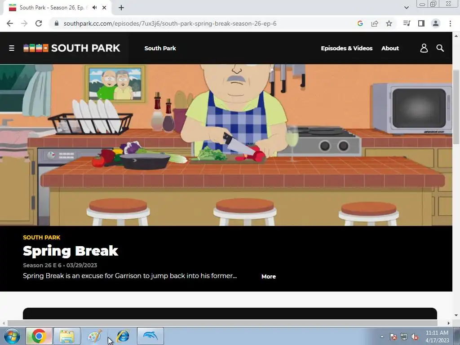Close the South Park tab
This screenshot has height=345, width=460.
(104, 8)
